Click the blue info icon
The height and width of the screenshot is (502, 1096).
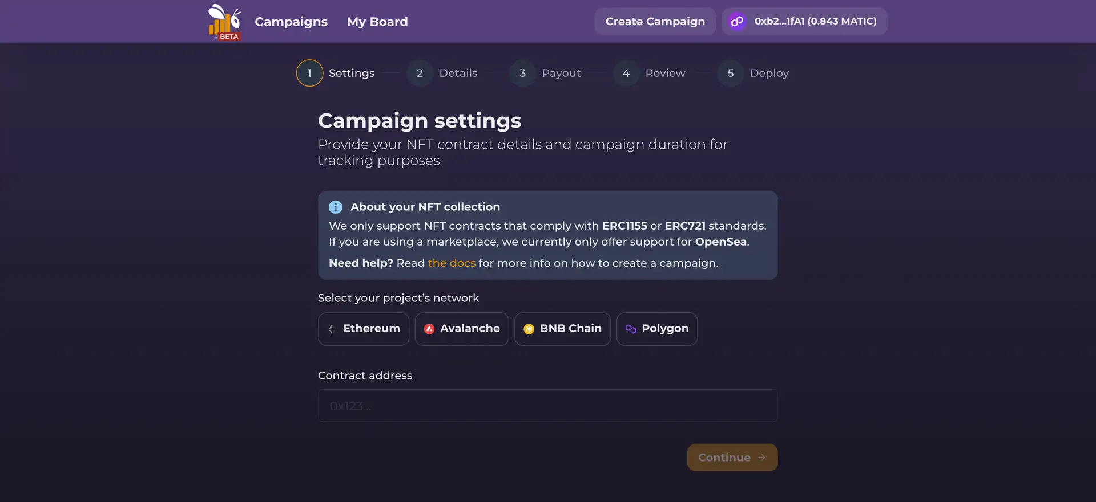pyautogui.click(x=336, y=207)
